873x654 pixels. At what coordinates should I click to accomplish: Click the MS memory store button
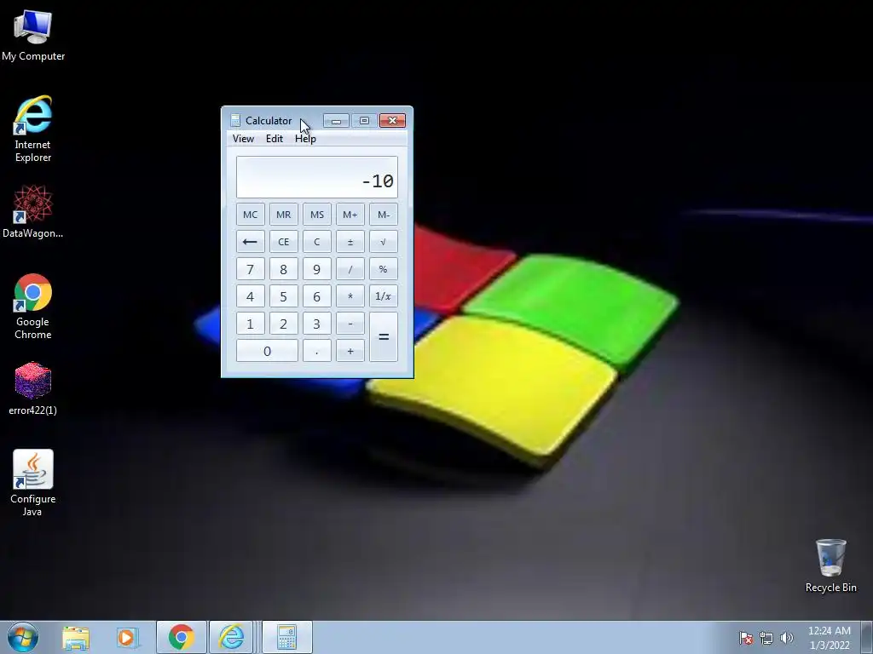(x=317, y=215)
